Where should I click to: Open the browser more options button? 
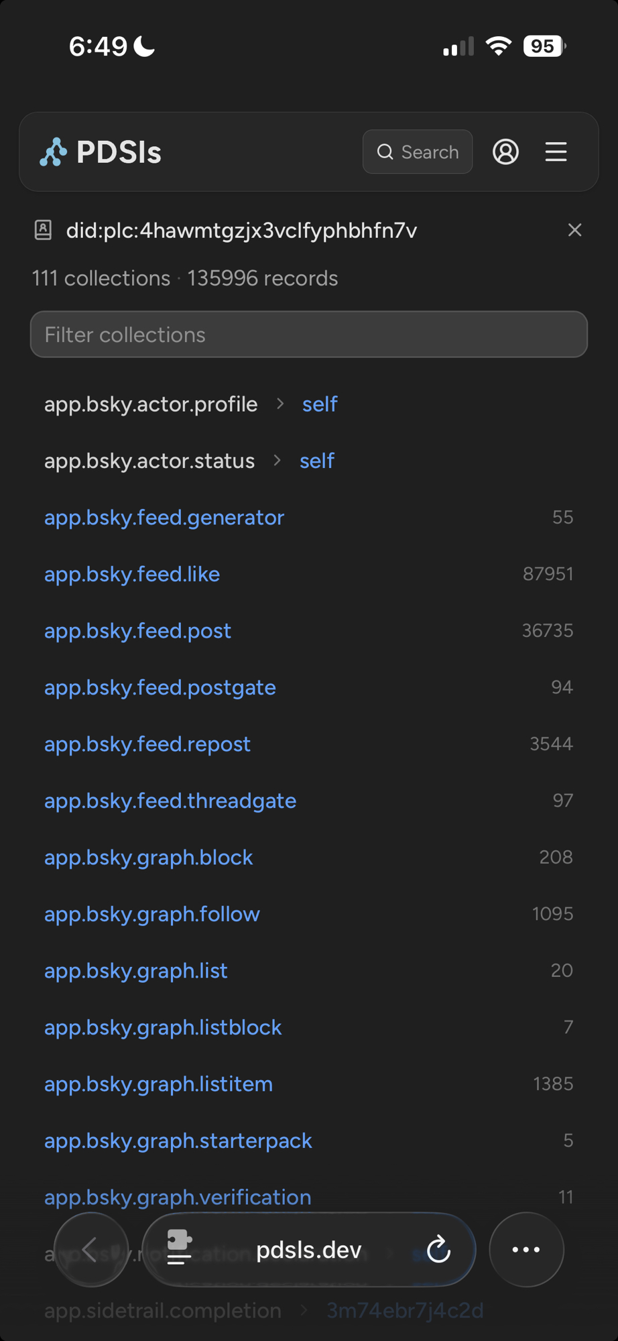point(526,1249)
